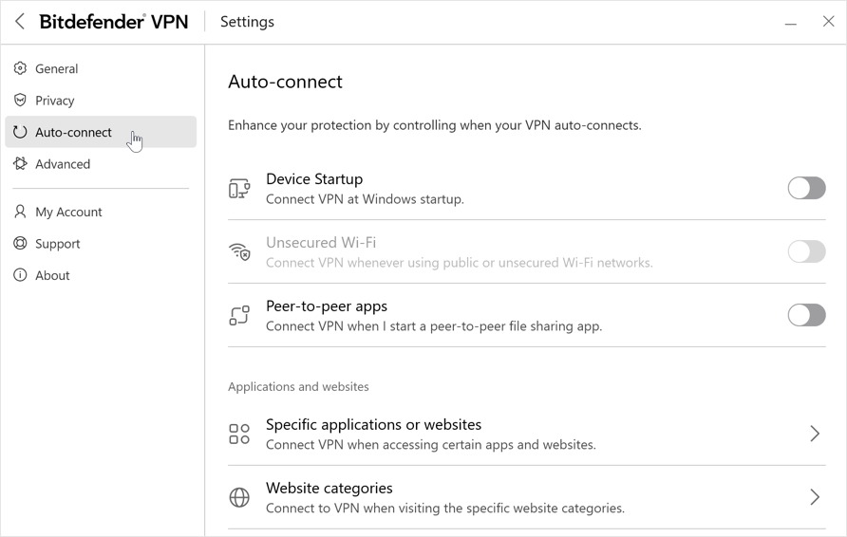Screen dimensions: 847x537
Task: Click the Device Startup devices icon
Action: click(x=239, y=189)
